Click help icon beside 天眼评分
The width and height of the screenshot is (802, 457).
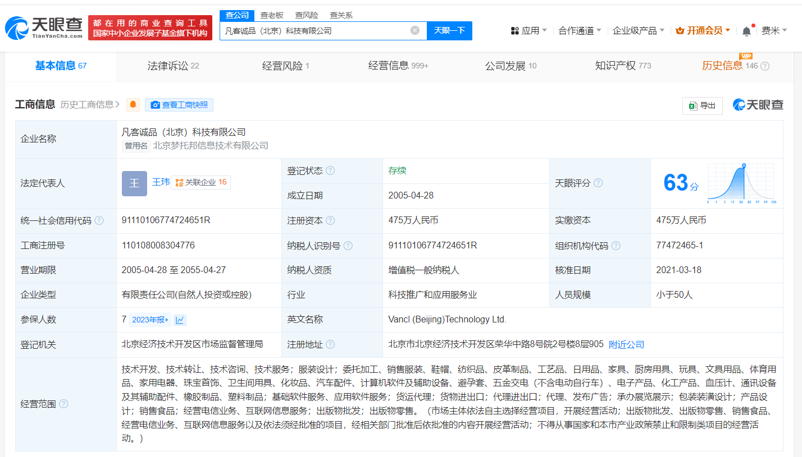pyautogui.click(x=598, y=183)
